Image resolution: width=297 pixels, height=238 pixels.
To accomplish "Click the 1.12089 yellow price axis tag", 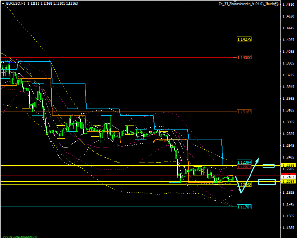I will pyautogui.click(x=287, y=182).
